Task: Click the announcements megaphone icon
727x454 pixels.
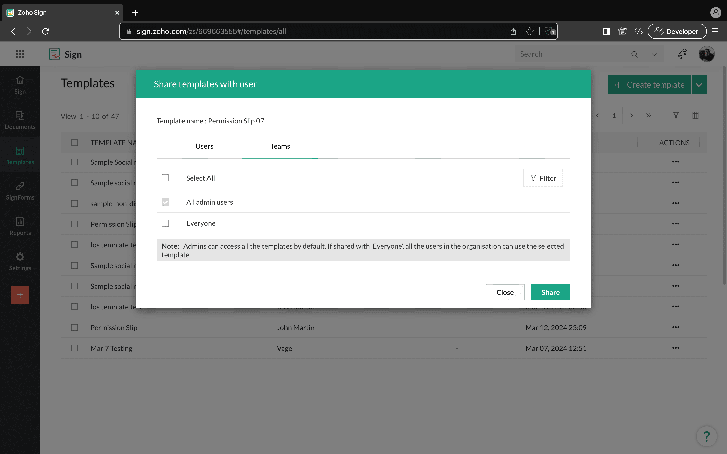Action: click(682, 54)
